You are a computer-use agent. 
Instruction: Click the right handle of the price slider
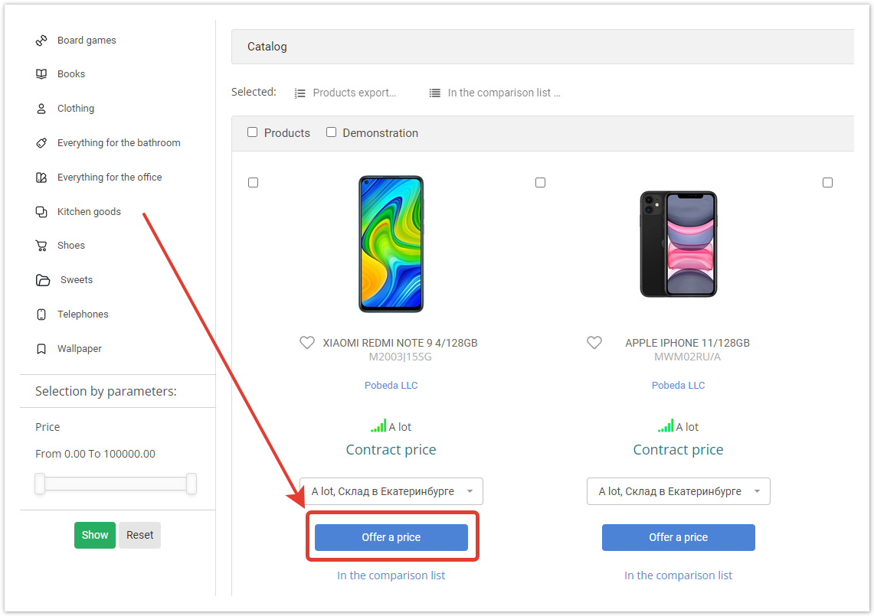click(x=191, y=484)
